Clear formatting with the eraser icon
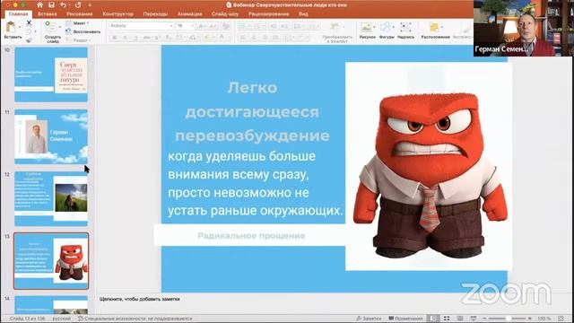574x323 pixels. (x=226, y=26)
